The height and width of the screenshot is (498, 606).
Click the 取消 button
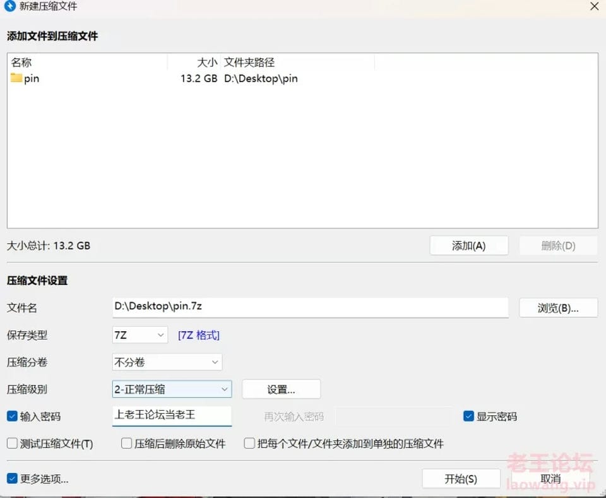coord(550,478)
